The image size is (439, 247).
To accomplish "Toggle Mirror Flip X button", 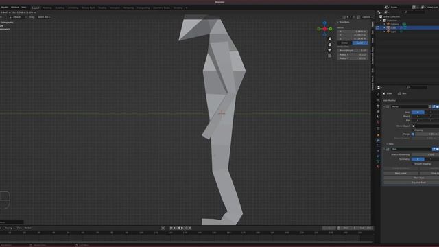I will click(x=418, y=121).
